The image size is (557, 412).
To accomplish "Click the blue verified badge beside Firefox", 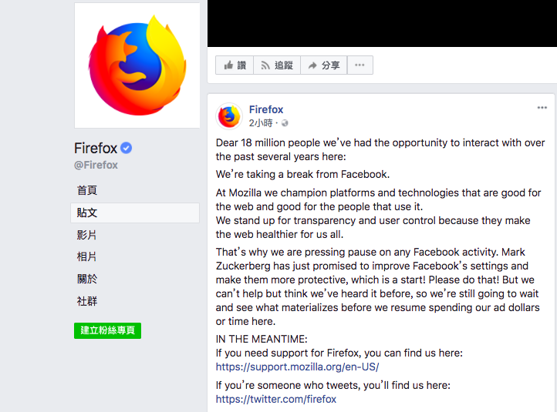I will coord(126,148).
